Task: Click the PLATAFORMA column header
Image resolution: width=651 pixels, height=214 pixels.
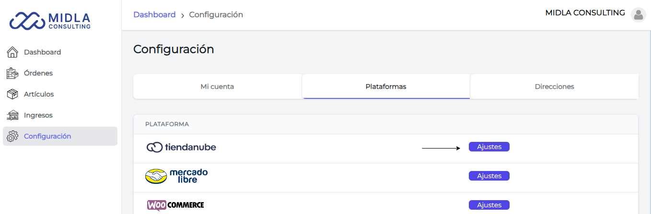Action: click(167, 124)
